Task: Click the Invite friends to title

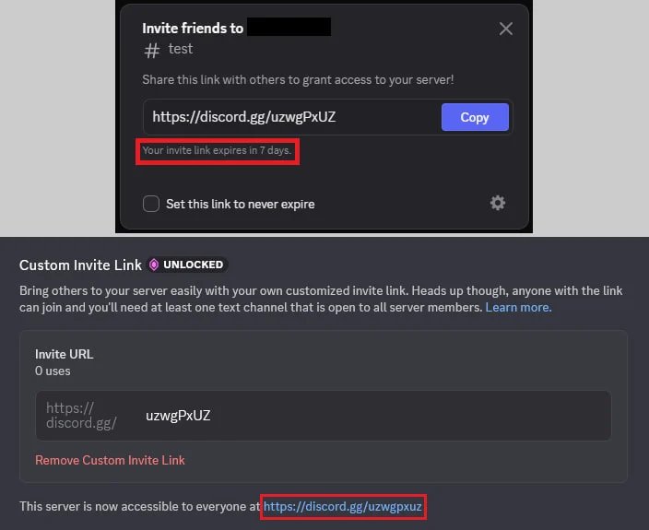Action: point(193,29)
